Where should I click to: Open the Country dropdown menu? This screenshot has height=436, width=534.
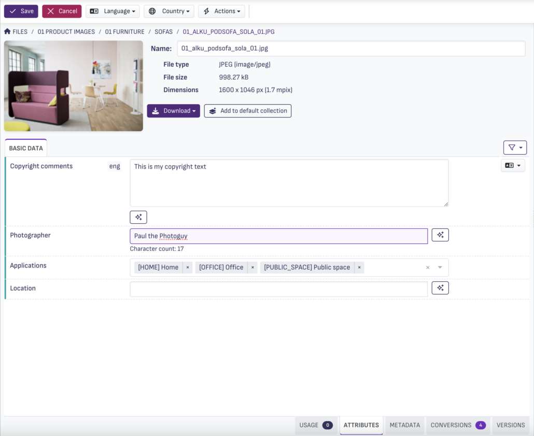(169, 11)
